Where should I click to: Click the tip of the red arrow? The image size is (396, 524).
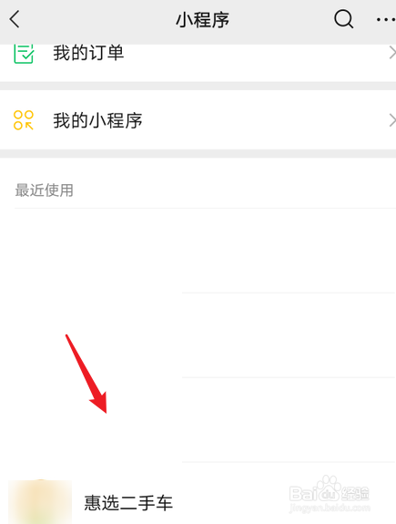coord(106,413)
